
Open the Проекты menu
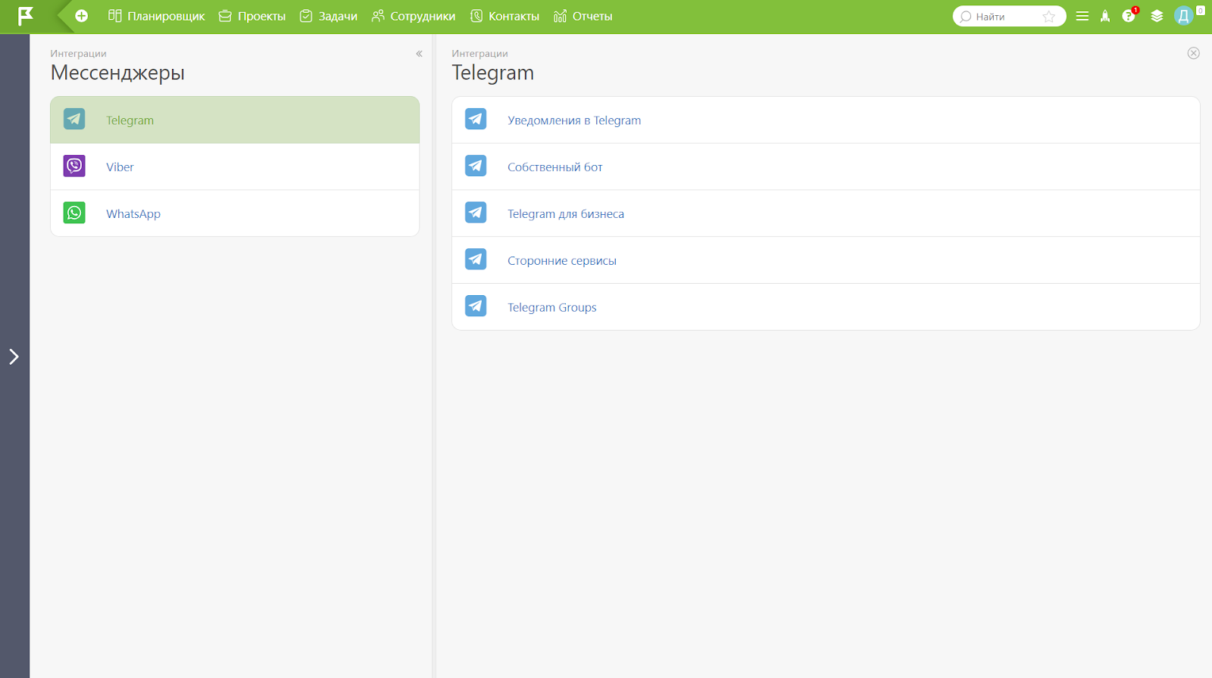(252, 16)
